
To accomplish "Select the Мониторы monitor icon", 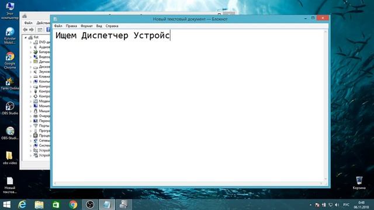I will pos(36,106).
